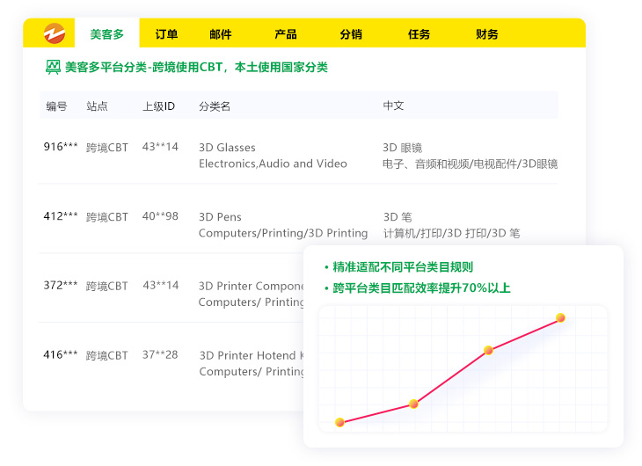Click the third chart data point
Viewport: 642px width, 466px height.
[488, 350]
